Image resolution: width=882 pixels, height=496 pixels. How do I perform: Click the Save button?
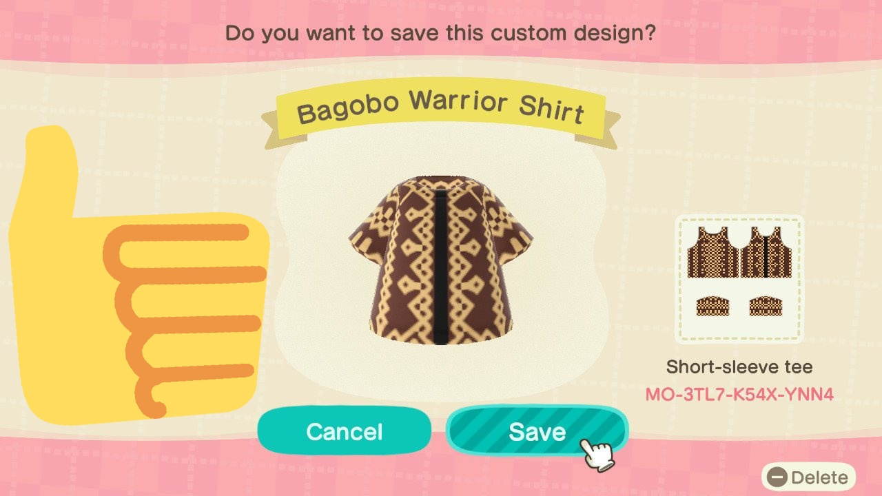[537, 431]
